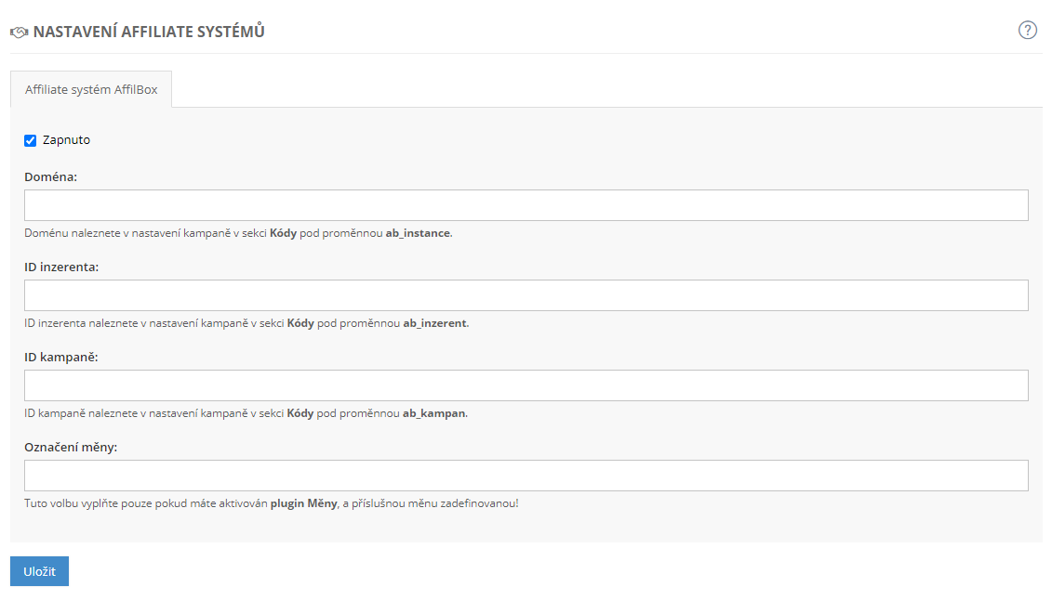This screenshot has height=600, width=1052.
Task: Click the ID inzerenta: field label
Action: 61,267
